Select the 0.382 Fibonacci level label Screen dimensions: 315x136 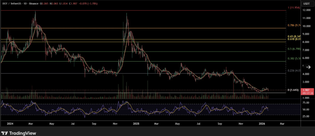coord(293,59)
